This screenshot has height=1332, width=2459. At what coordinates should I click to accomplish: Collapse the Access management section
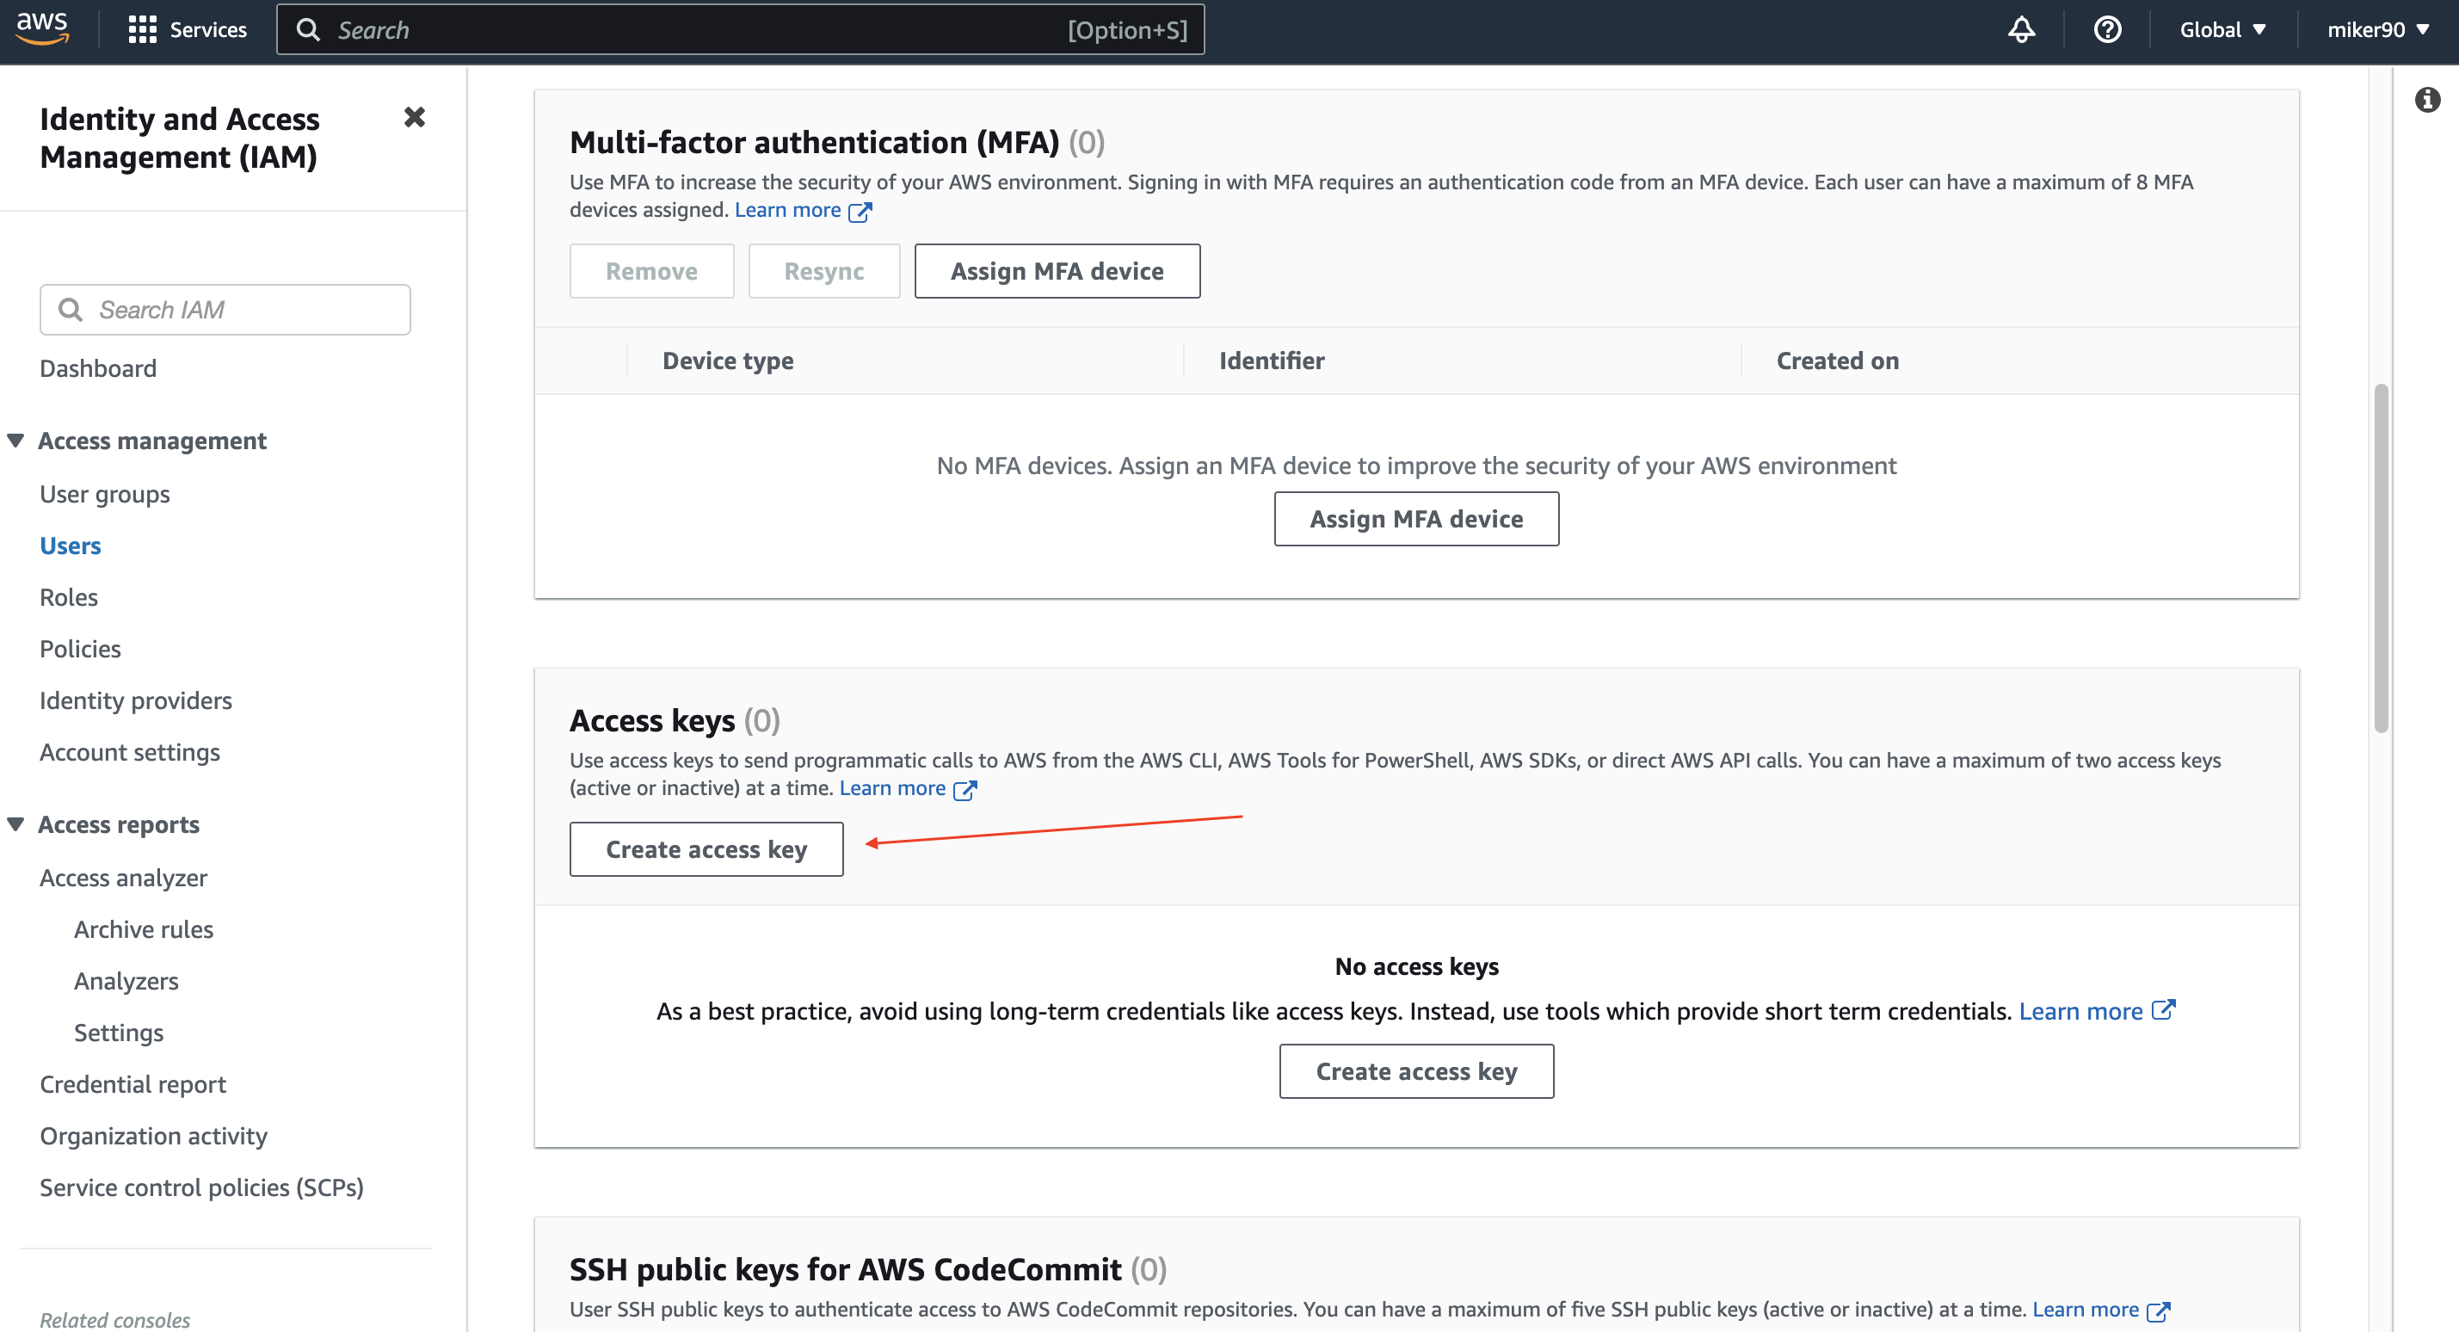tap(16, 441)
